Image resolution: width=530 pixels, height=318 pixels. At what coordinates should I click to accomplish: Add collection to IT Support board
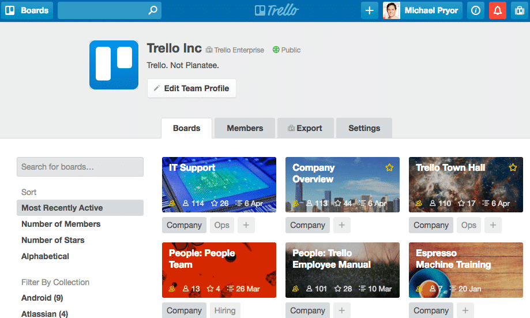pos(246,225)
